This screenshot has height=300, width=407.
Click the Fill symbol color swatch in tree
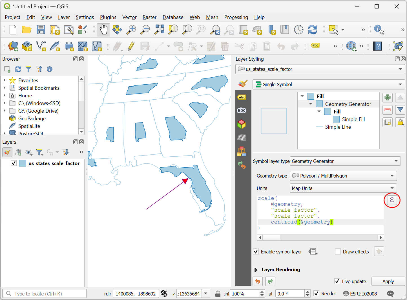(x=311, y=96)
